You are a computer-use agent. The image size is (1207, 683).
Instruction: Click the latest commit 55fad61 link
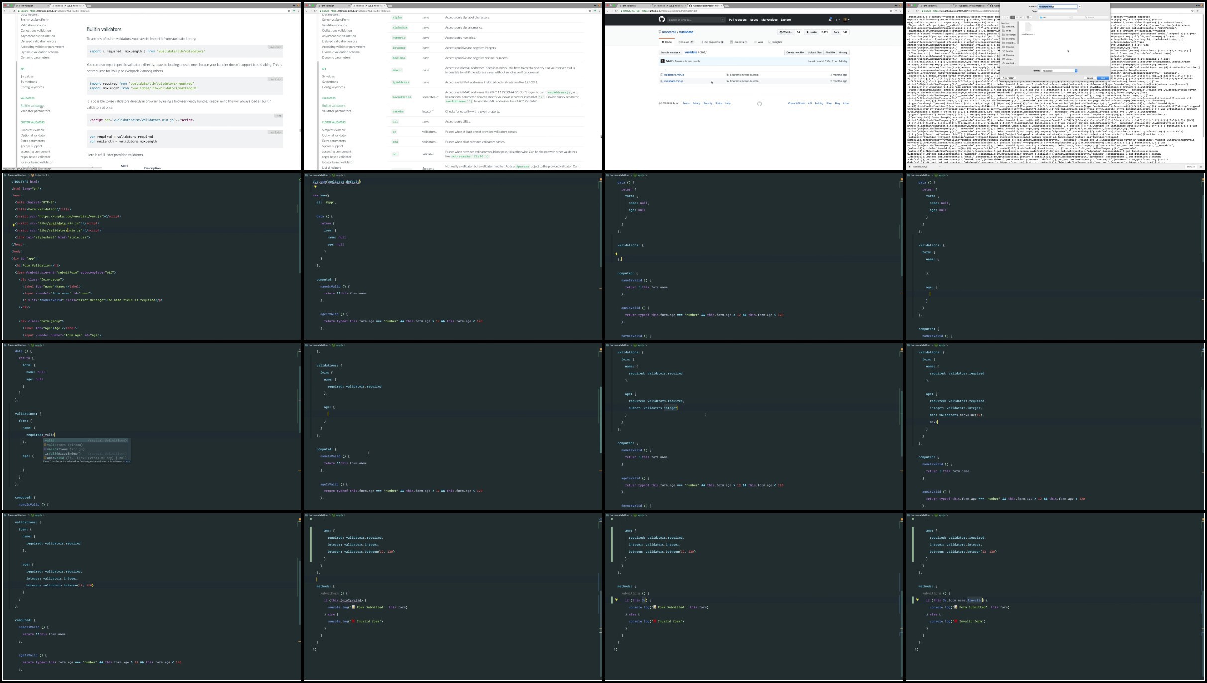[x=830, y=61]
